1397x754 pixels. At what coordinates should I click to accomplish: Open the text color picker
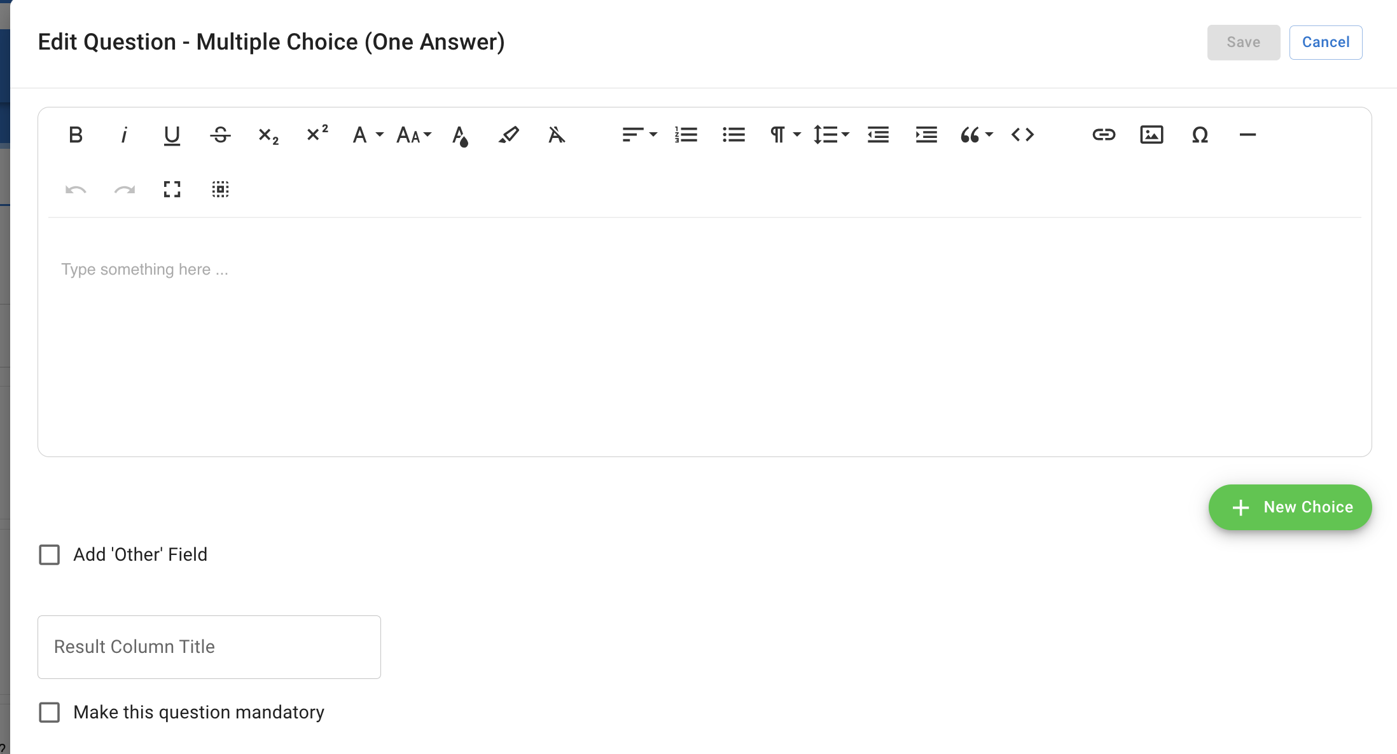[x=461, y=135]
